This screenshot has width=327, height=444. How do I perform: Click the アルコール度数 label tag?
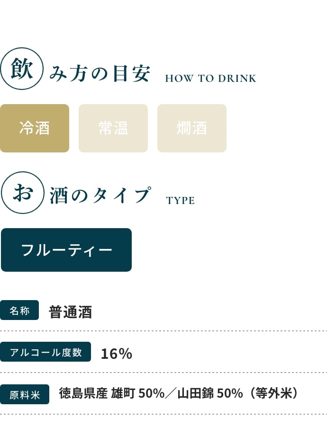tap(45, 352)
